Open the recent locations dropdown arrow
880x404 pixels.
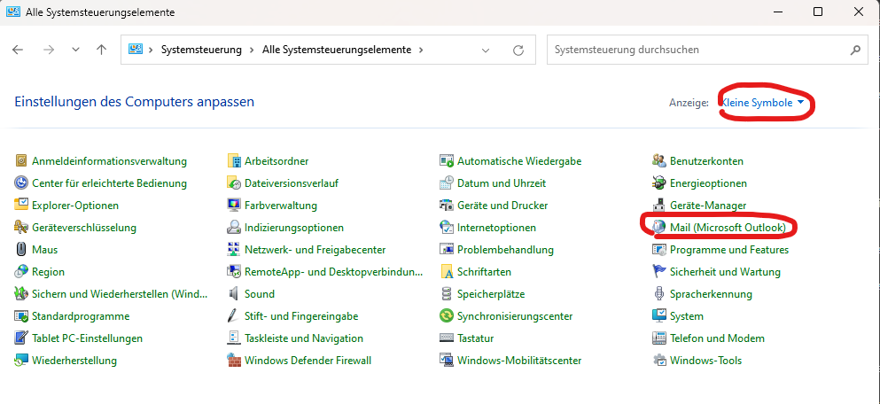75,50
